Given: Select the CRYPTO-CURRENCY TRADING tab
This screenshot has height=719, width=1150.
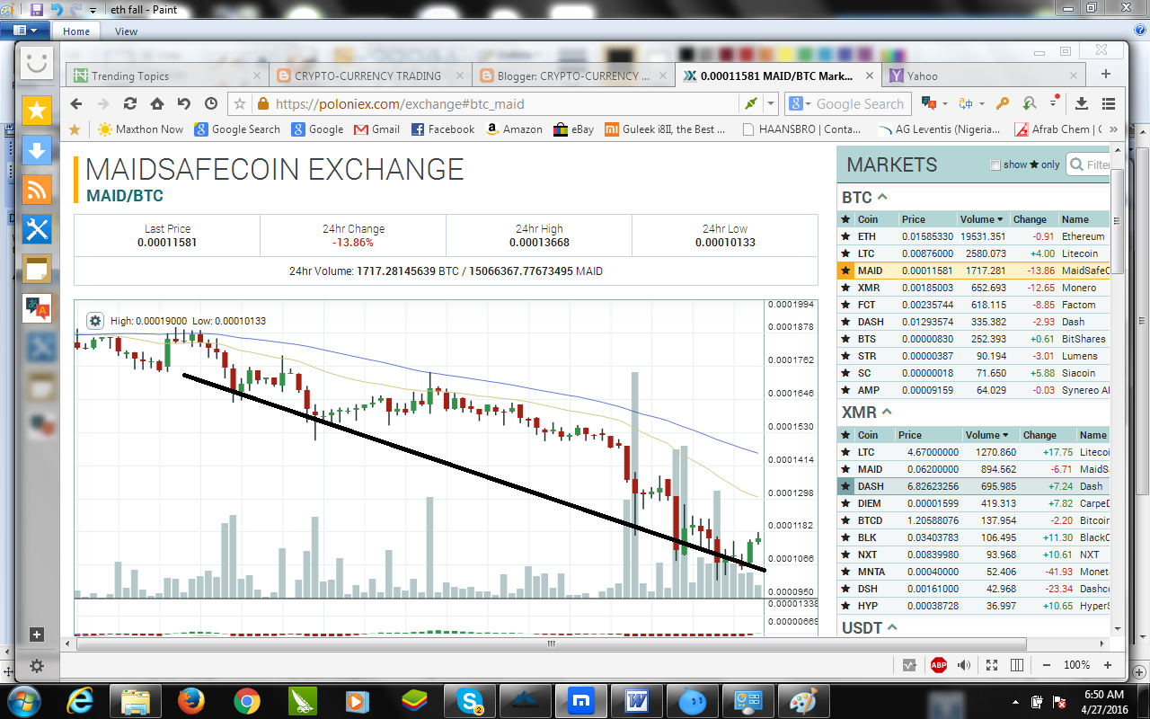Looking at the screenshot, I should tap(370, 76).
